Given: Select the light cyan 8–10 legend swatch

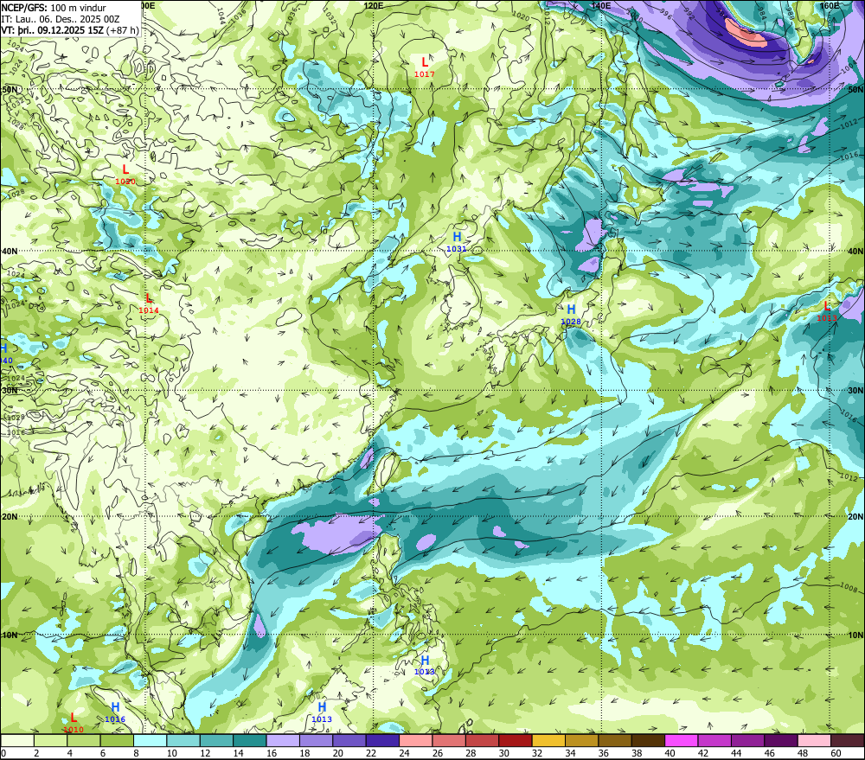Looking at the screenshot, I should pyautogui.click(x=150, y=740).
